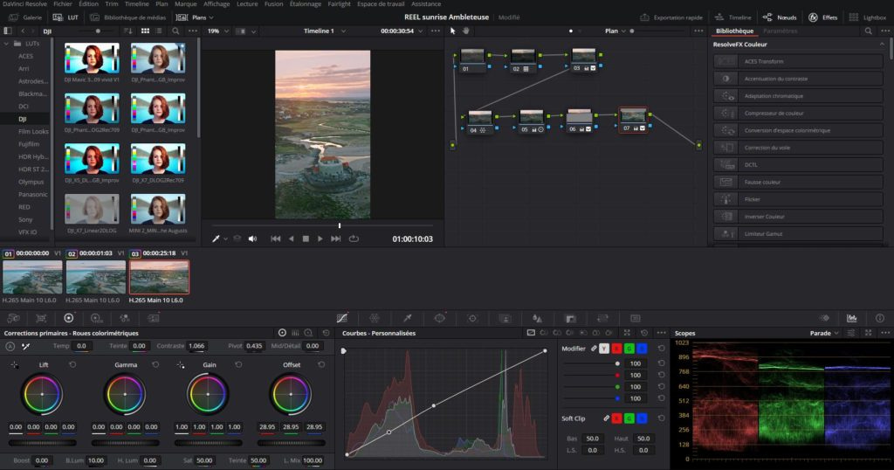Select the DJI LUT folder
Screen dimensions: 894x470
tap(24, 118)
